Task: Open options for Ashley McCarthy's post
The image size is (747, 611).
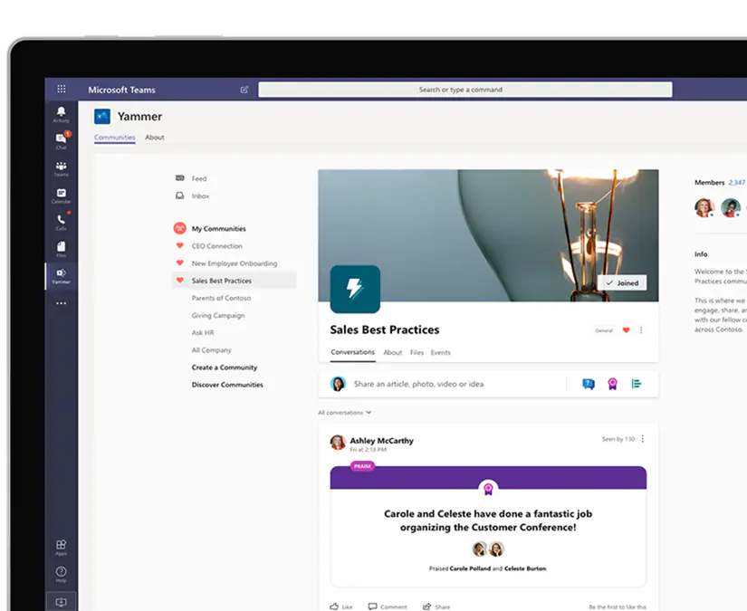Action: [x=641, y=438]
